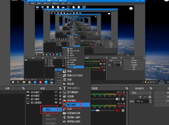Click the gamepad icon of 游戏捕获 source row

[28, 96]
